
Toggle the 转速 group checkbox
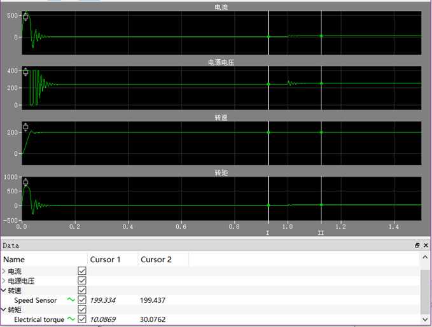click(x=82, y=290)
